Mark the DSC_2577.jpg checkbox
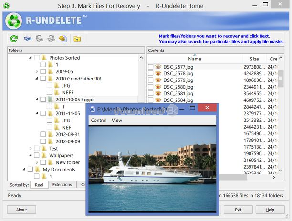The width and height of the screenshot is (292, 221). pos(150,67)
